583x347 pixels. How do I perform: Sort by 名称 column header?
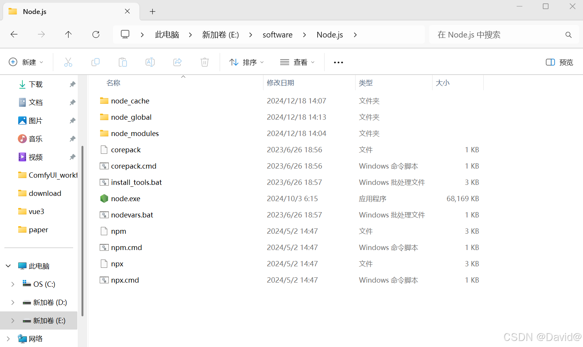(x=113, y=83)
